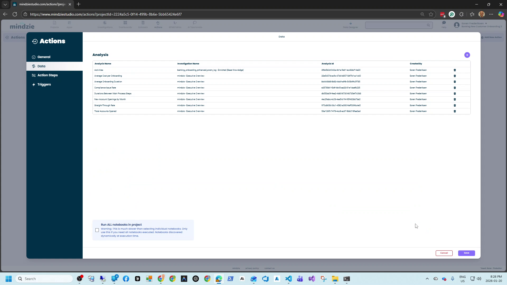Click the Windows taskbar Search box

44,279
